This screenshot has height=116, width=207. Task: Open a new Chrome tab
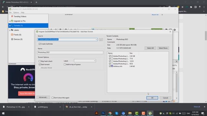[x=36, y=2]
